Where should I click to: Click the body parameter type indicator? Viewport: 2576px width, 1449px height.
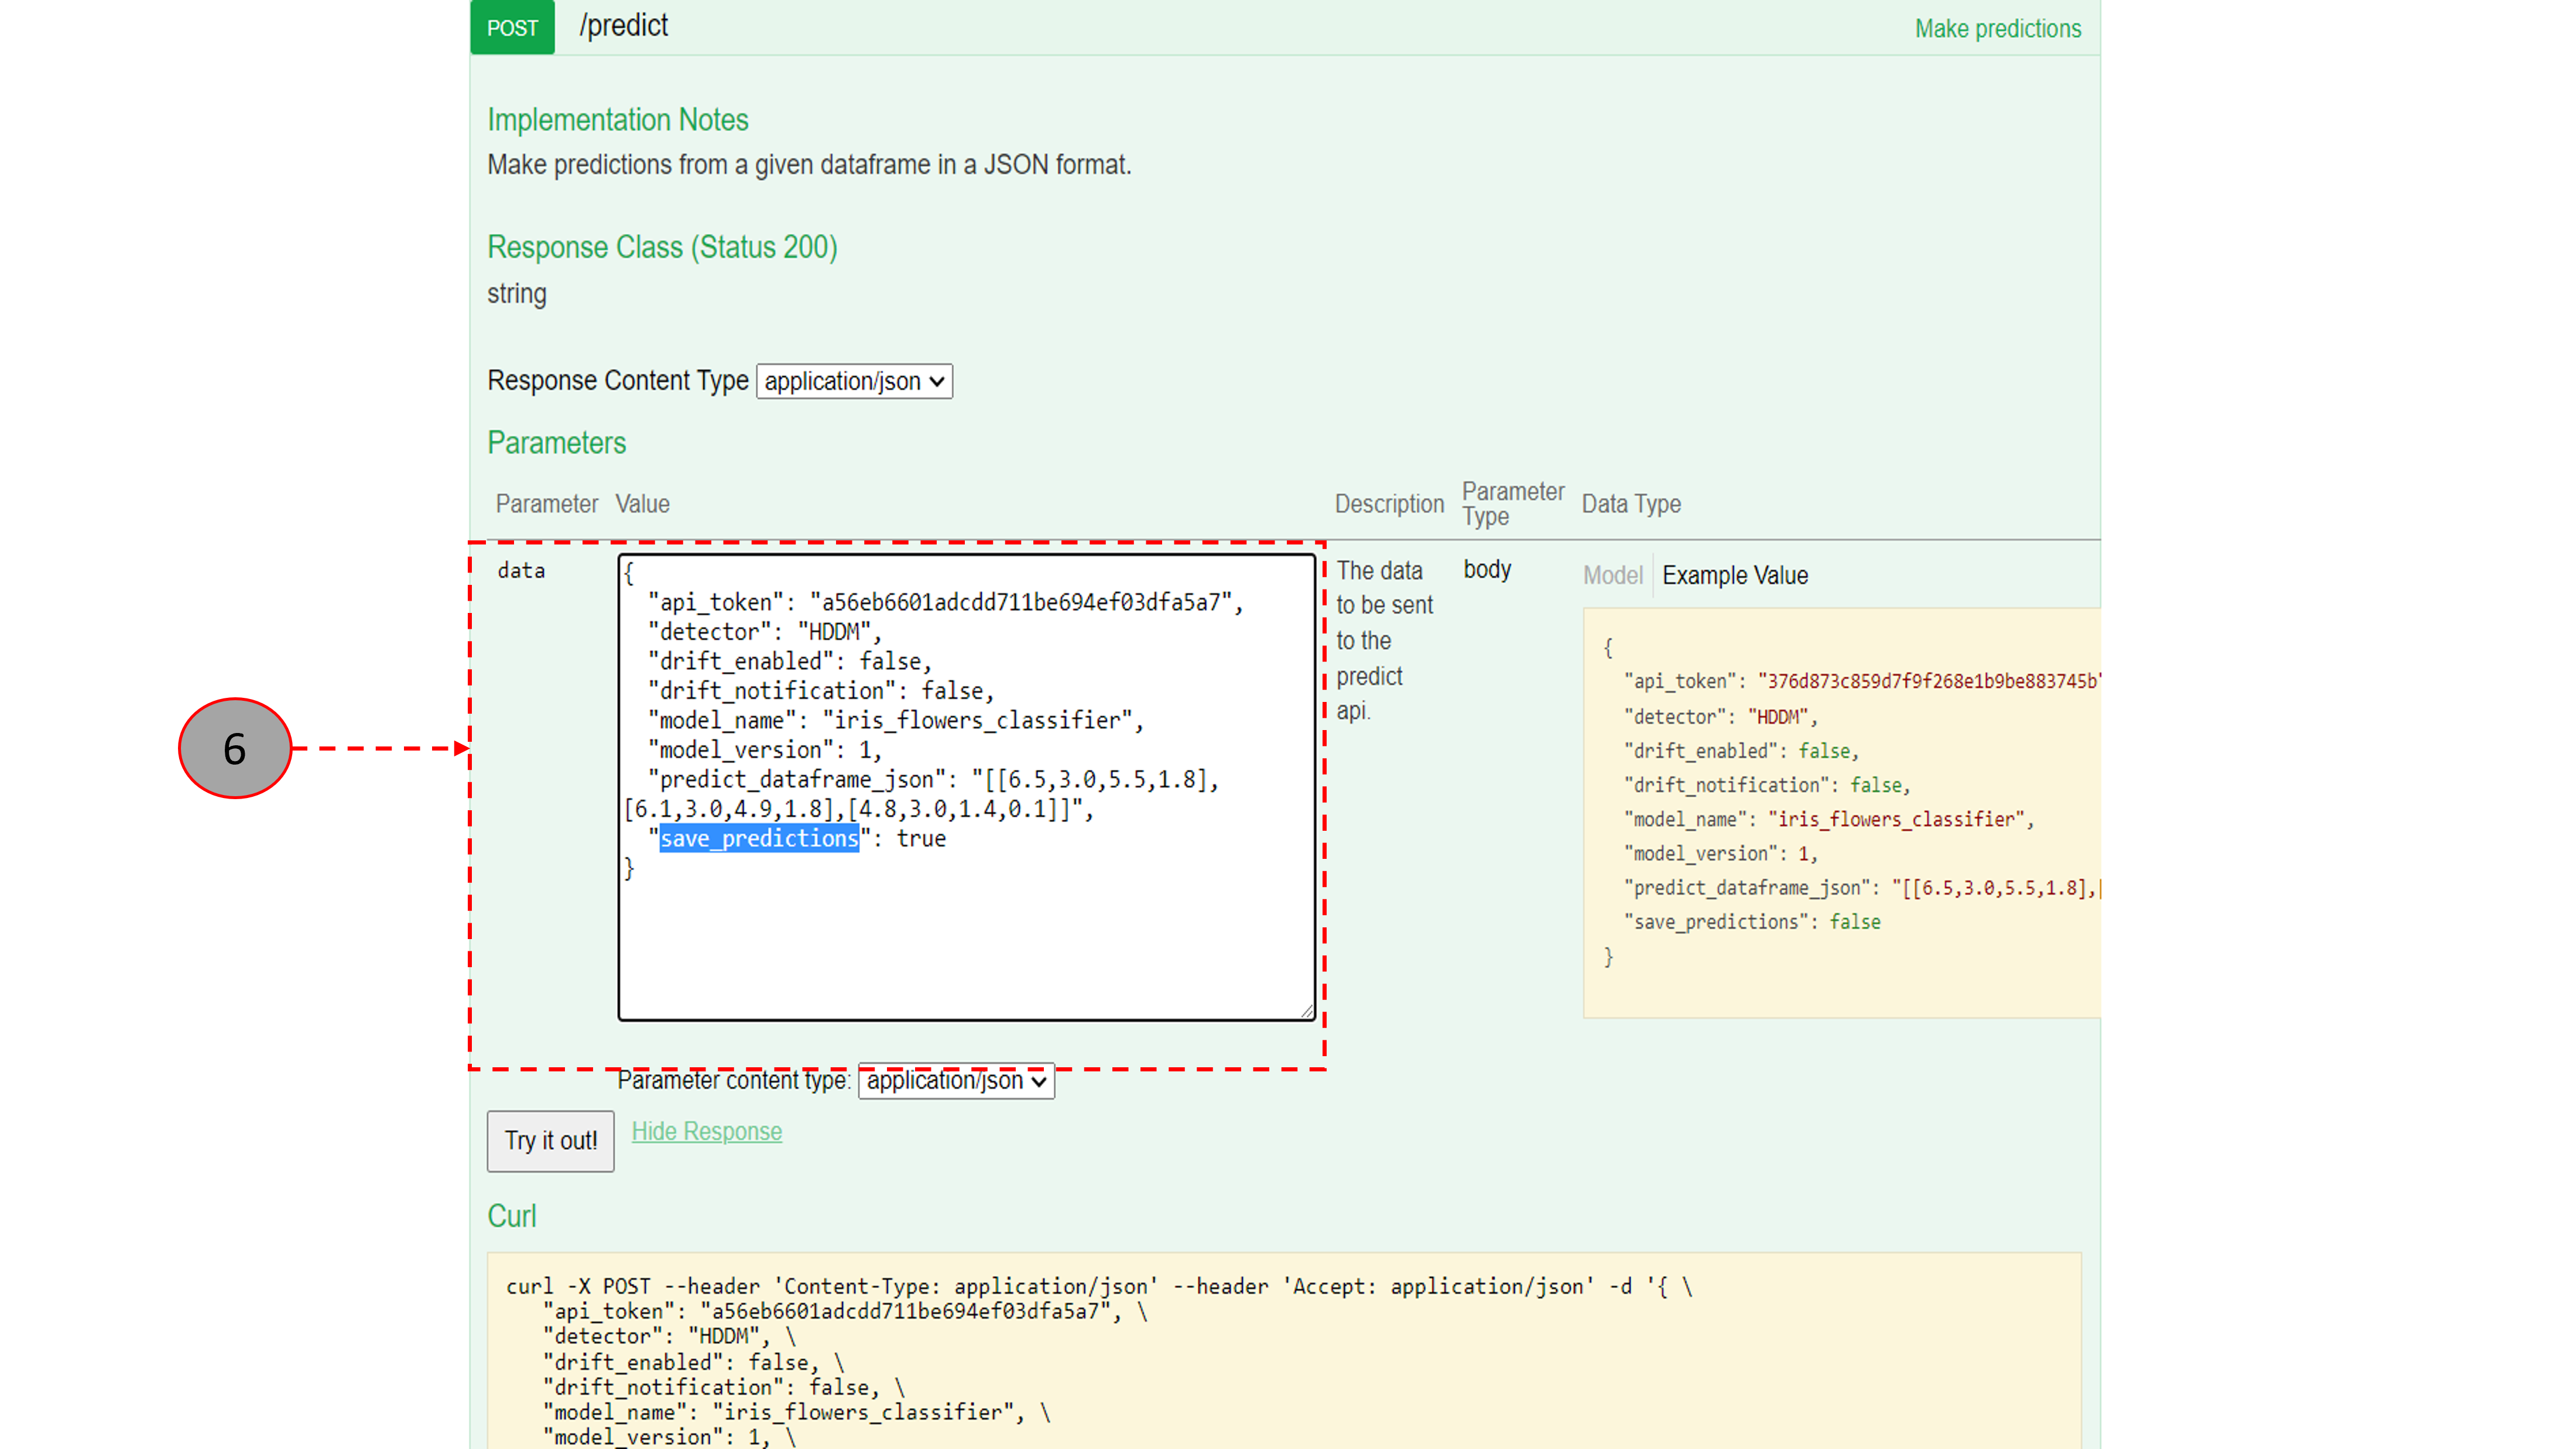(x=1484, y=568)
